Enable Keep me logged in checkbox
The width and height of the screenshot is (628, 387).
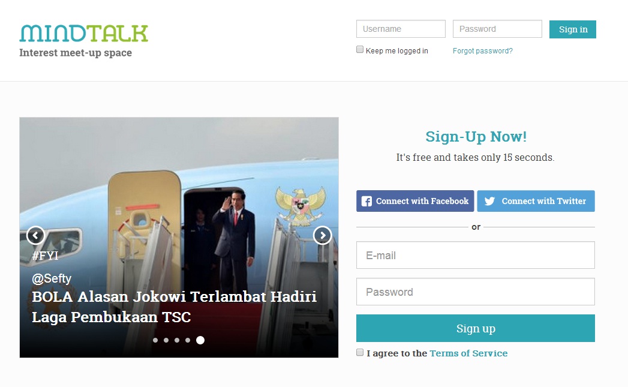coord(360,49)
